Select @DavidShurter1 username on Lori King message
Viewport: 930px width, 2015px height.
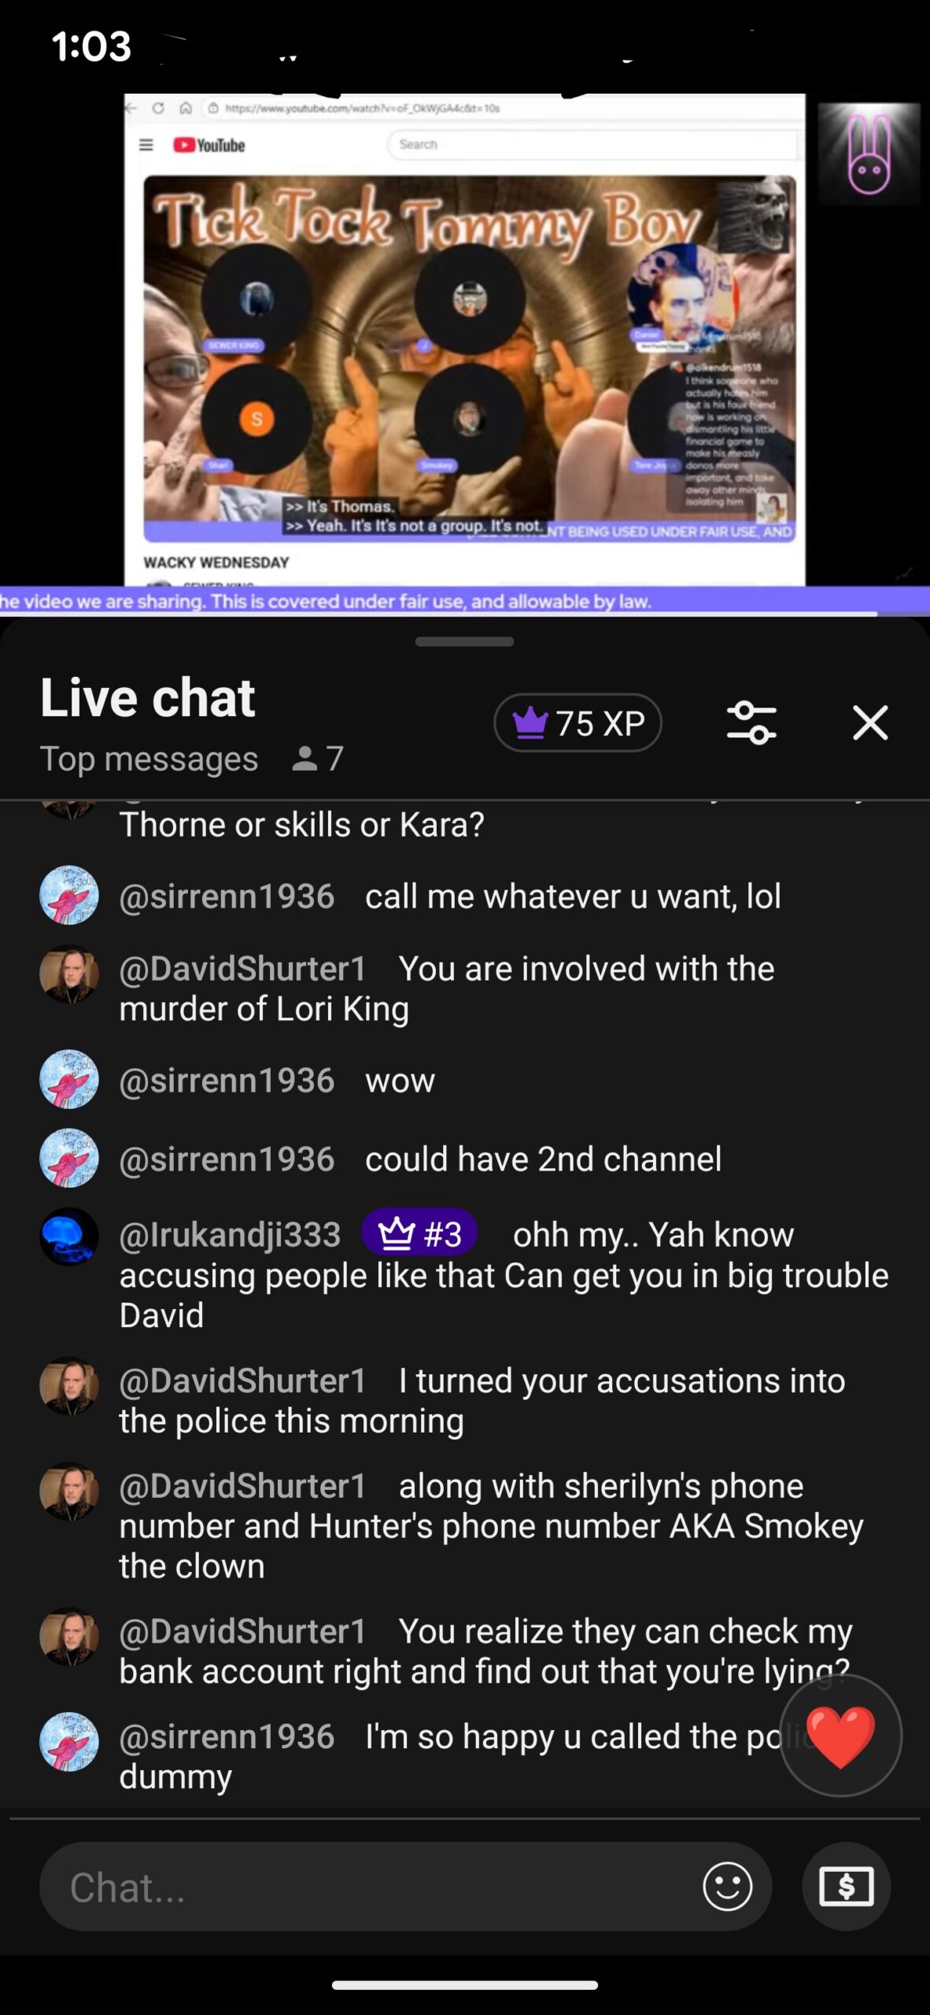pos(242,969)
